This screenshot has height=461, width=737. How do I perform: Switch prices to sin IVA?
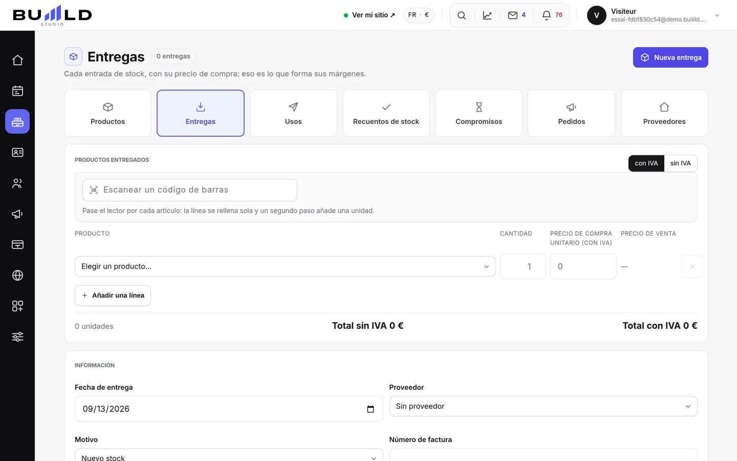[x=681, y=163]
